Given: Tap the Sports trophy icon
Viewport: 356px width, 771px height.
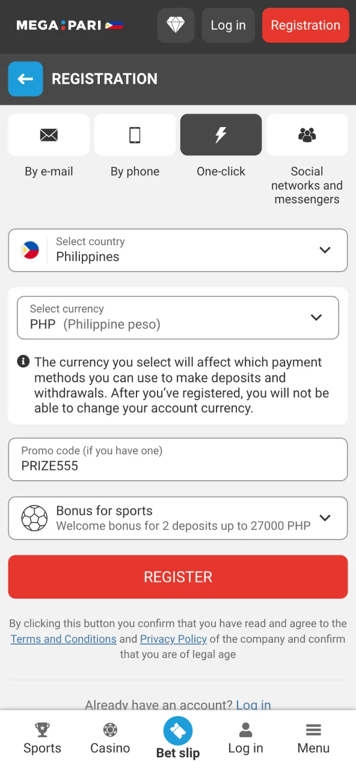Looking at the screenshot, I should [x=42, y=729].
